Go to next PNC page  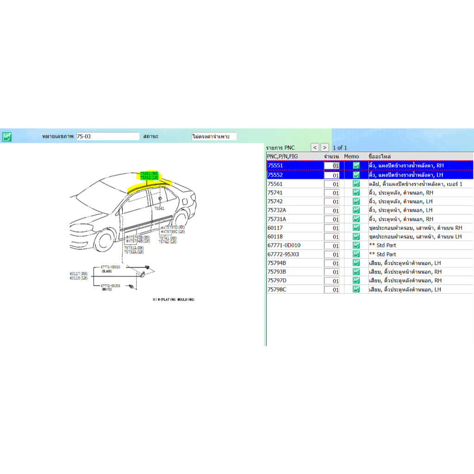coord(325,148)
